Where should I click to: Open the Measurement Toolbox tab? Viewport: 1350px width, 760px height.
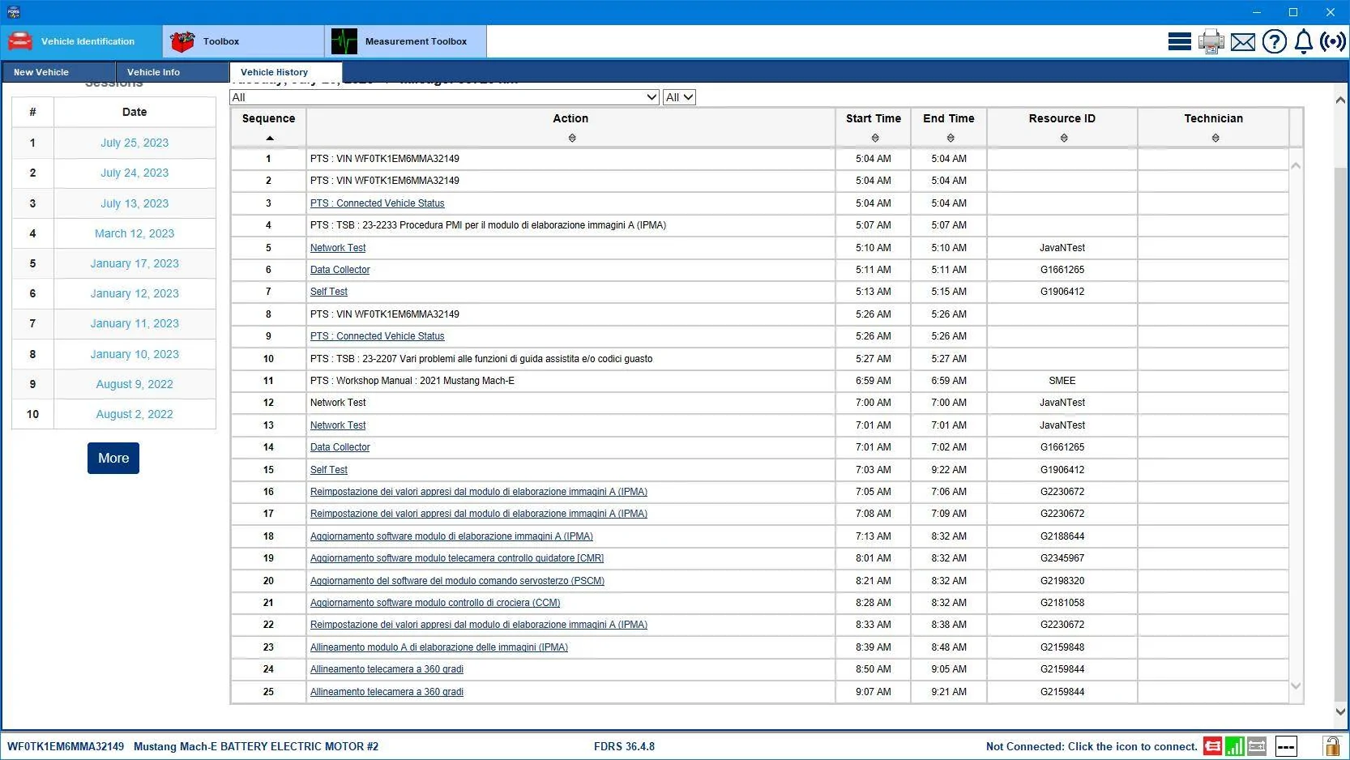pyautogui.click(x=405, y=41)
